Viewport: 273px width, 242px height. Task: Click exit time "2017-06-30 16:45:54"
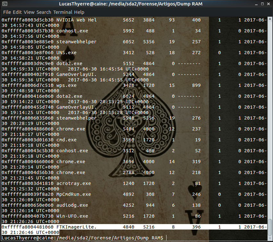click(95, 69)
